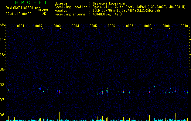
Task: Select the A504HB(yagi 4el) antenna text
Action: (107, 14)
